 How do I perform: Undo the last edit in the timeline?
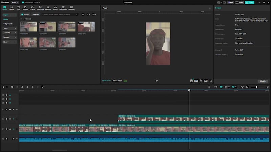tap(12, 87)
